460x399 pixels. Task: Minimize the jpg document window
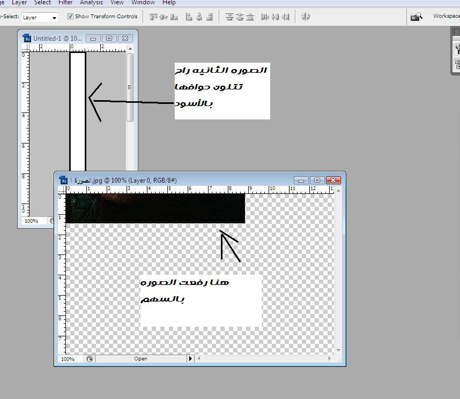tap(301, 180)
